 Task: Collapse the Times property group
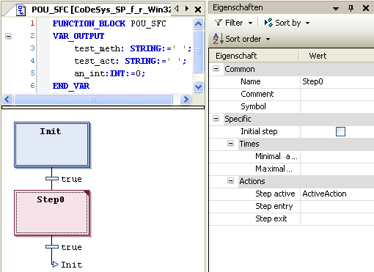point(230,144)
